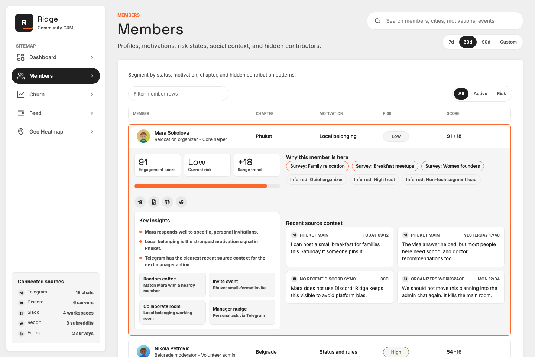The height and width of the screenshot is (357, 535).
Task: Click Slack icon on Organizers Workspace card
Action: [x=405, y=279]
